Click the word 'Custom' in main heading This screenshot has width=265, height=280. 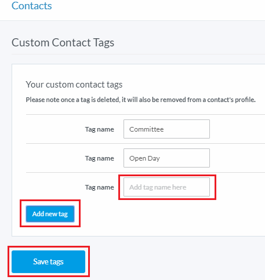[x=30, y=43]
